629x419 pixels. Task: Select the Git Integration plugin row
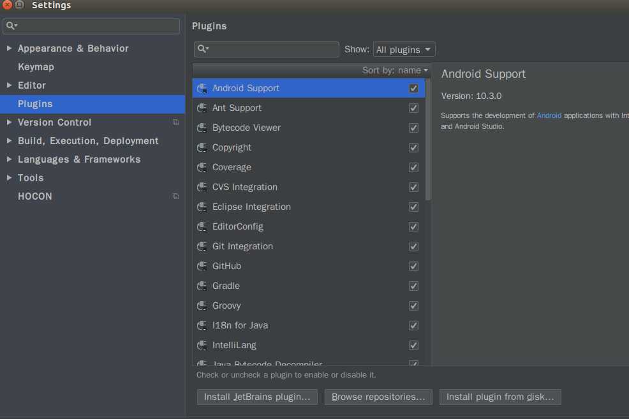[x=309, y=246]
